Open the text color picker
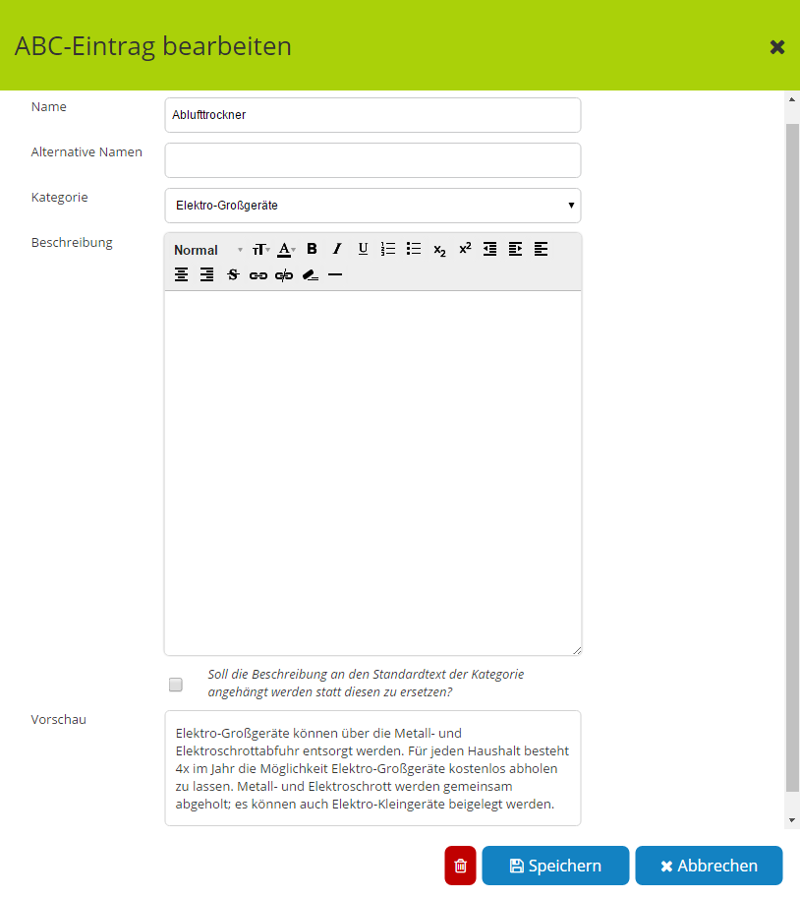800x898 pixels. [286, 249]
